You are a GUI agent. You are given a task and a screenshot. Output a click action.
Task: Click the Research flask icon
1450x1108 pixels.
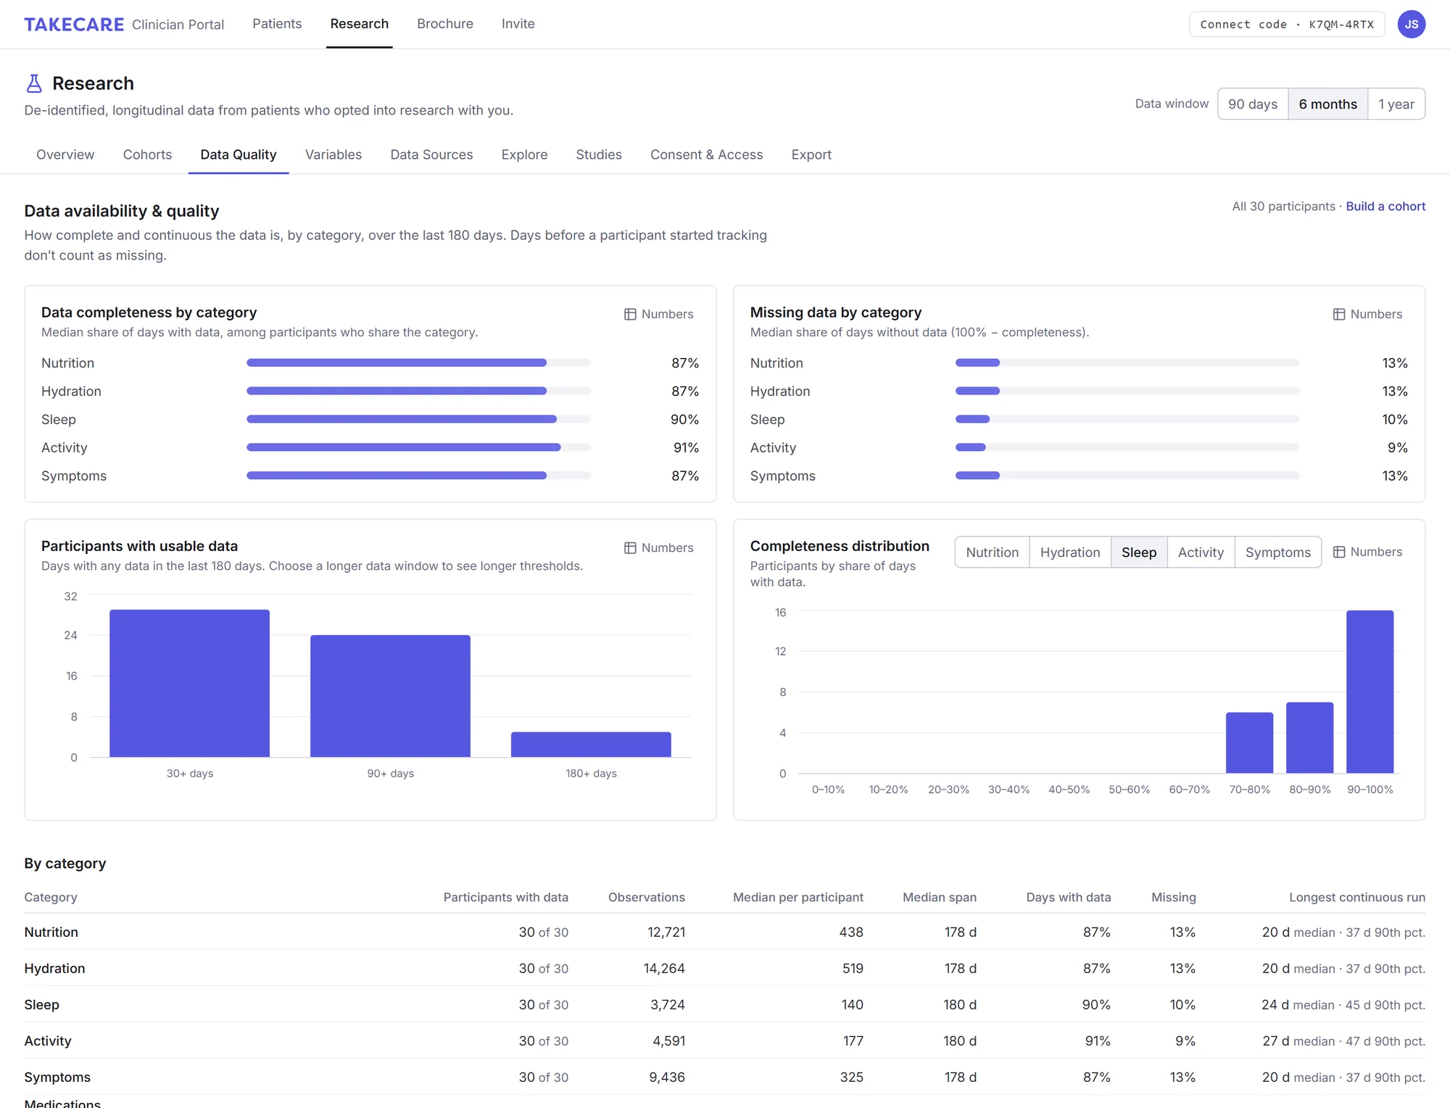(x=34, y=83)
